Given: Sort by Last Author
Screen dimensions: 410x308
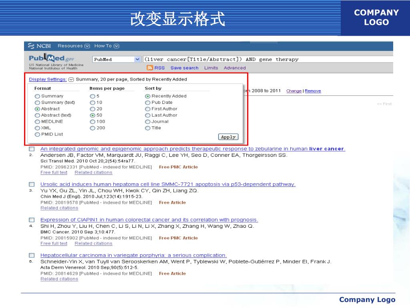Looking at the screenshot, I should click(x=148, y=115).
